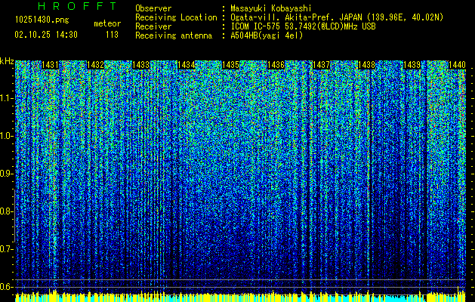This screenshot has width=475, height=302.
Task: Click the 1435 time marker
Action: (x=231, y=65)
